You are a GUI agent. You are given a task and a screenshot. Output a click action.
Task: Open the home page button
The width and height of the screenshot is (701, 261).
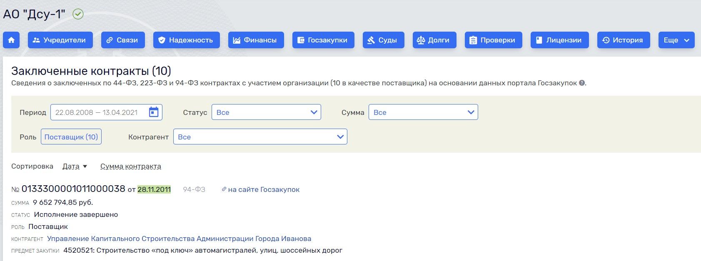coord(11,40)
